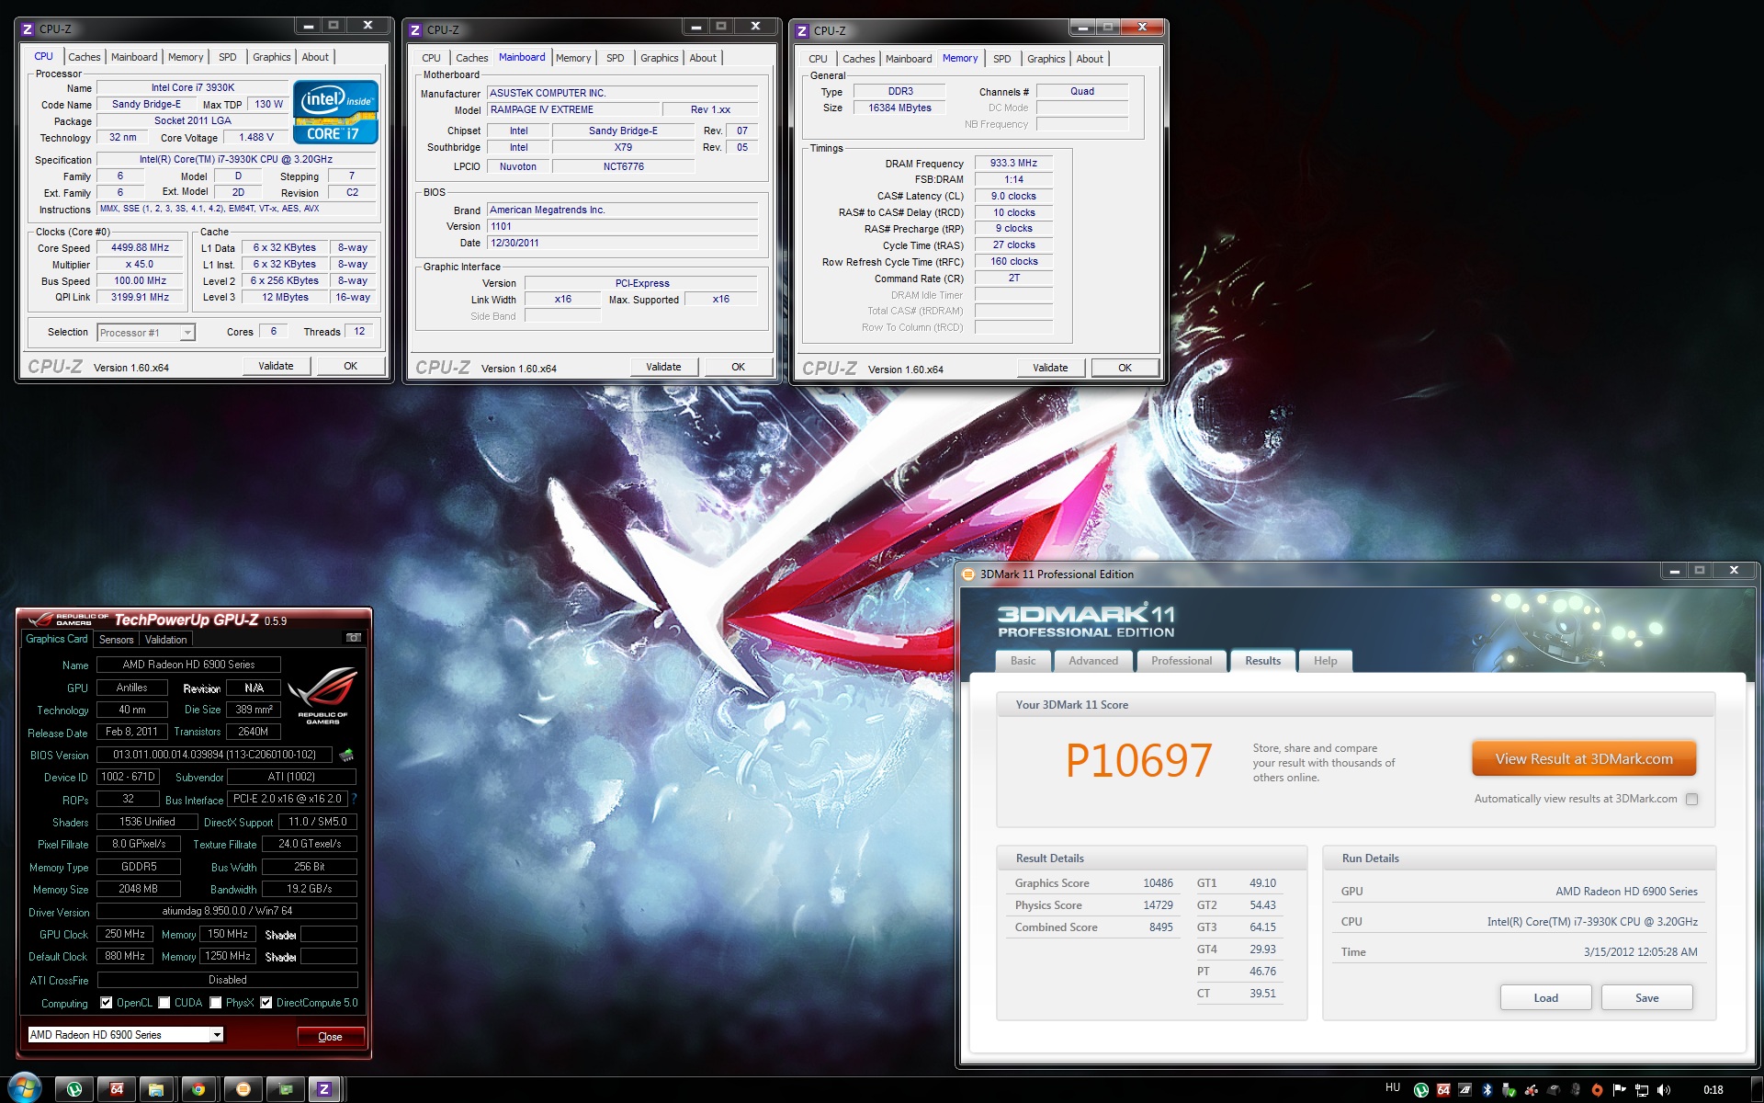Click the Load button in Run Details

pyautogui.click(x=1546, y=998)
